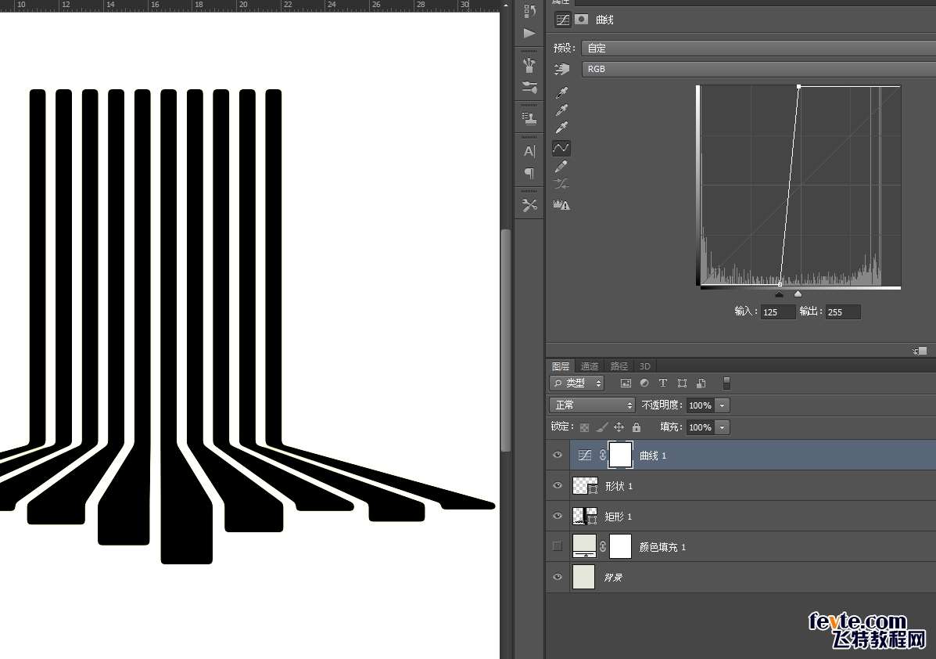
Task: Click the text layer filter icon
Action: (663, 384)
